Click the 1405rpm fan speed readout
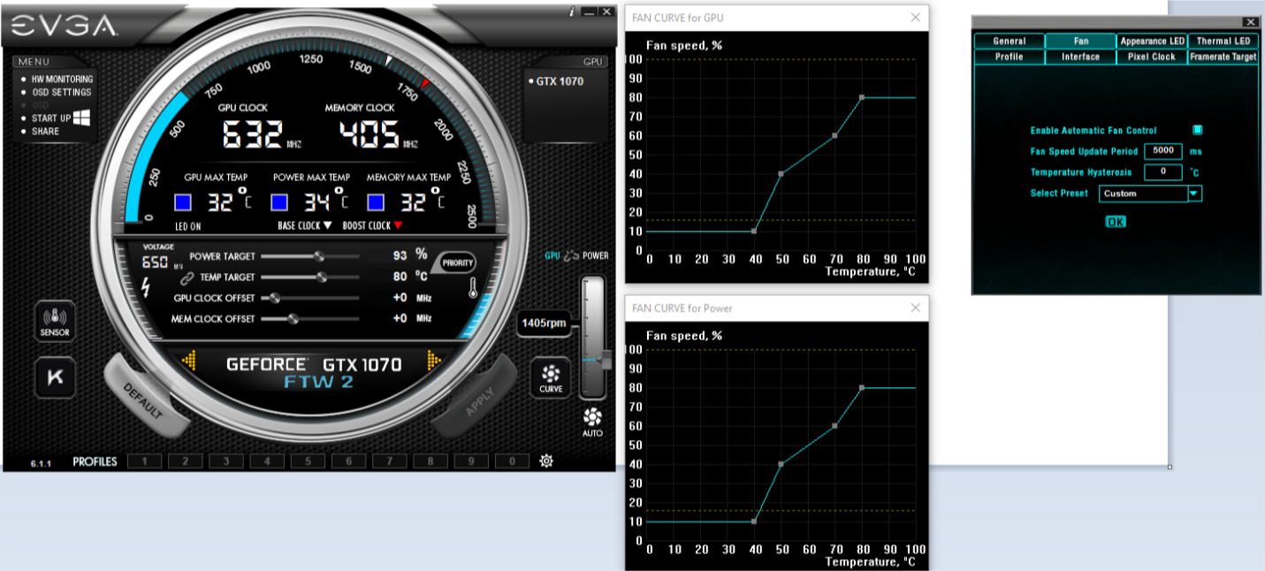Viewport: 1265px width, 571px height. (545, 323)
